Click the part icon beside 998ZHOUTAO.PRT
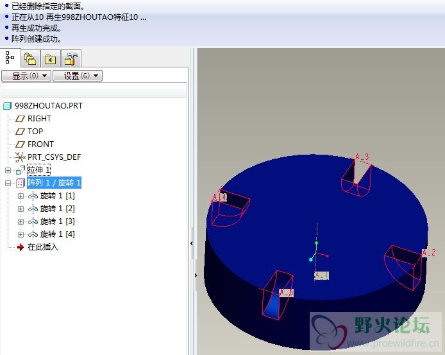This screenshot has width=445, height=355. click(x=8, y=106)
